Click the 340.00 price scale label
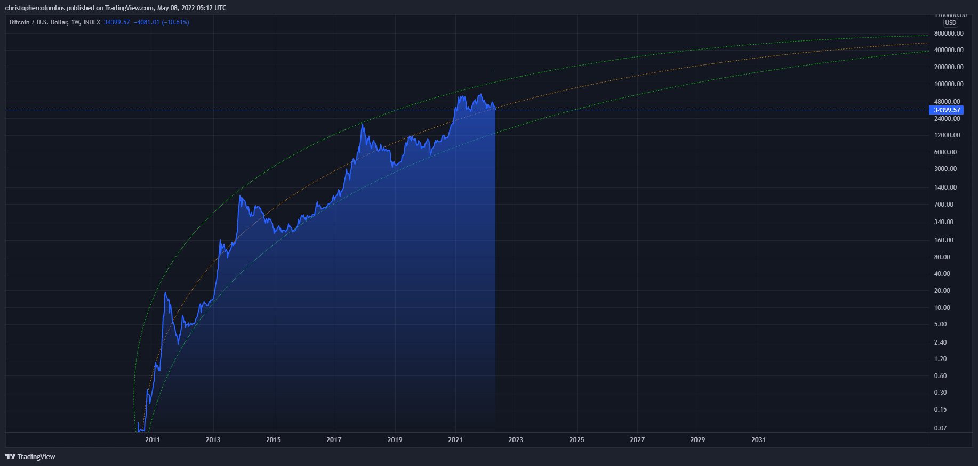The width and height of the screenshot is (978, 466). click(x=944, y=222)
